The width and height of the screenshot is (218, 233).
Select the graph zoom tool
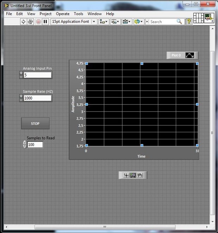pyautogui.click(x=133, y=175)
